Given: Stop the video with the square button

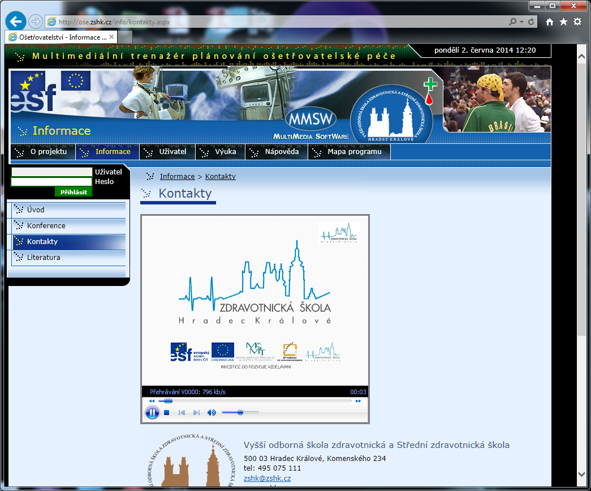Looking at the screenshot, I should (167, 412).
